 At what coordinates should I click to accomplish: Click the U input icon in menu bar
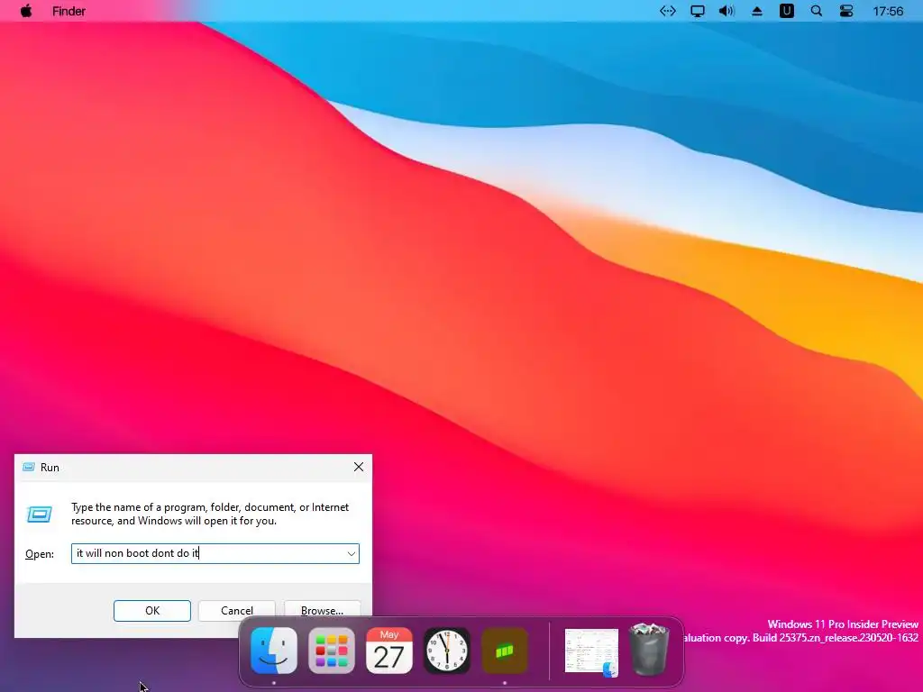pos(786,11)
